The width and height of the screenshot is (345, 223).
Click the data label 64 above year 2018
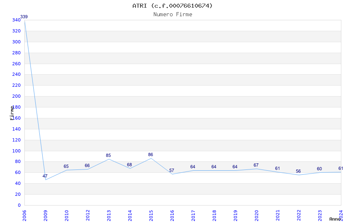(214, 167)
